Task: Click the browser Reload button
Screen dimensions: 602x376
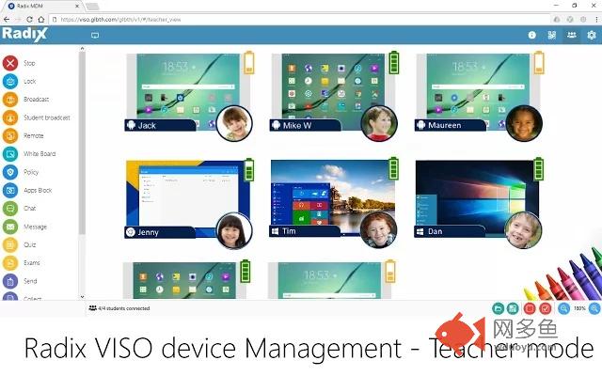Action: click(29, 19)
